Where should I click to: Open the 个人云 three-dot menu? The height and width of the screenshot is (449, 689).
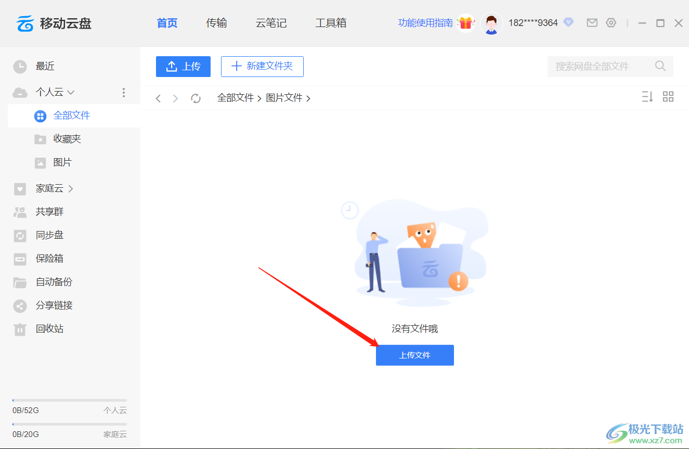[x=123, y=93]
